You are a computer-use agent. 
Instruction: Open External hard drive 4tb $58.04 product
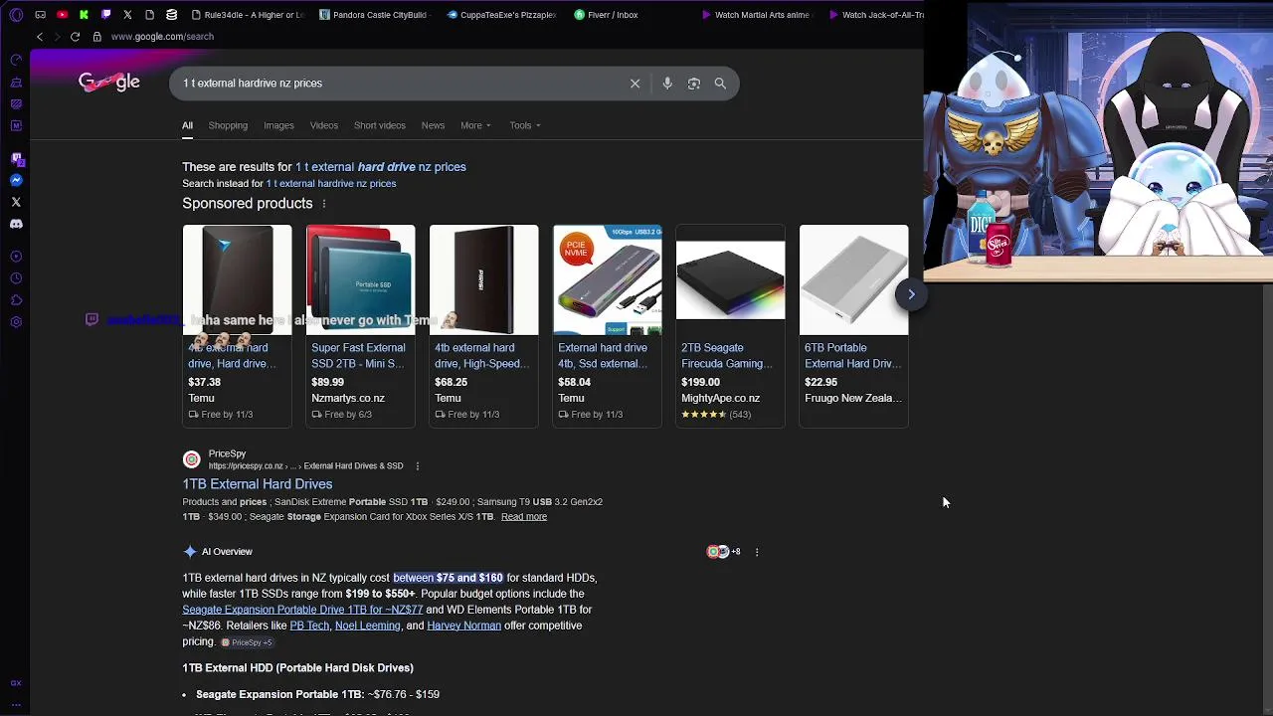click(607, 326)
